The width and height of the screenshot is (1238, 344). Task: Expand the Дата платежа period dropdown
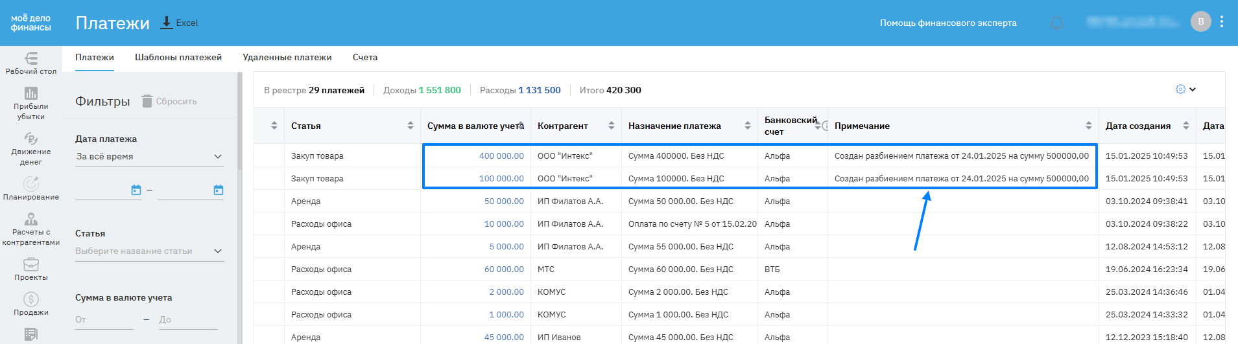pos(149,157)
